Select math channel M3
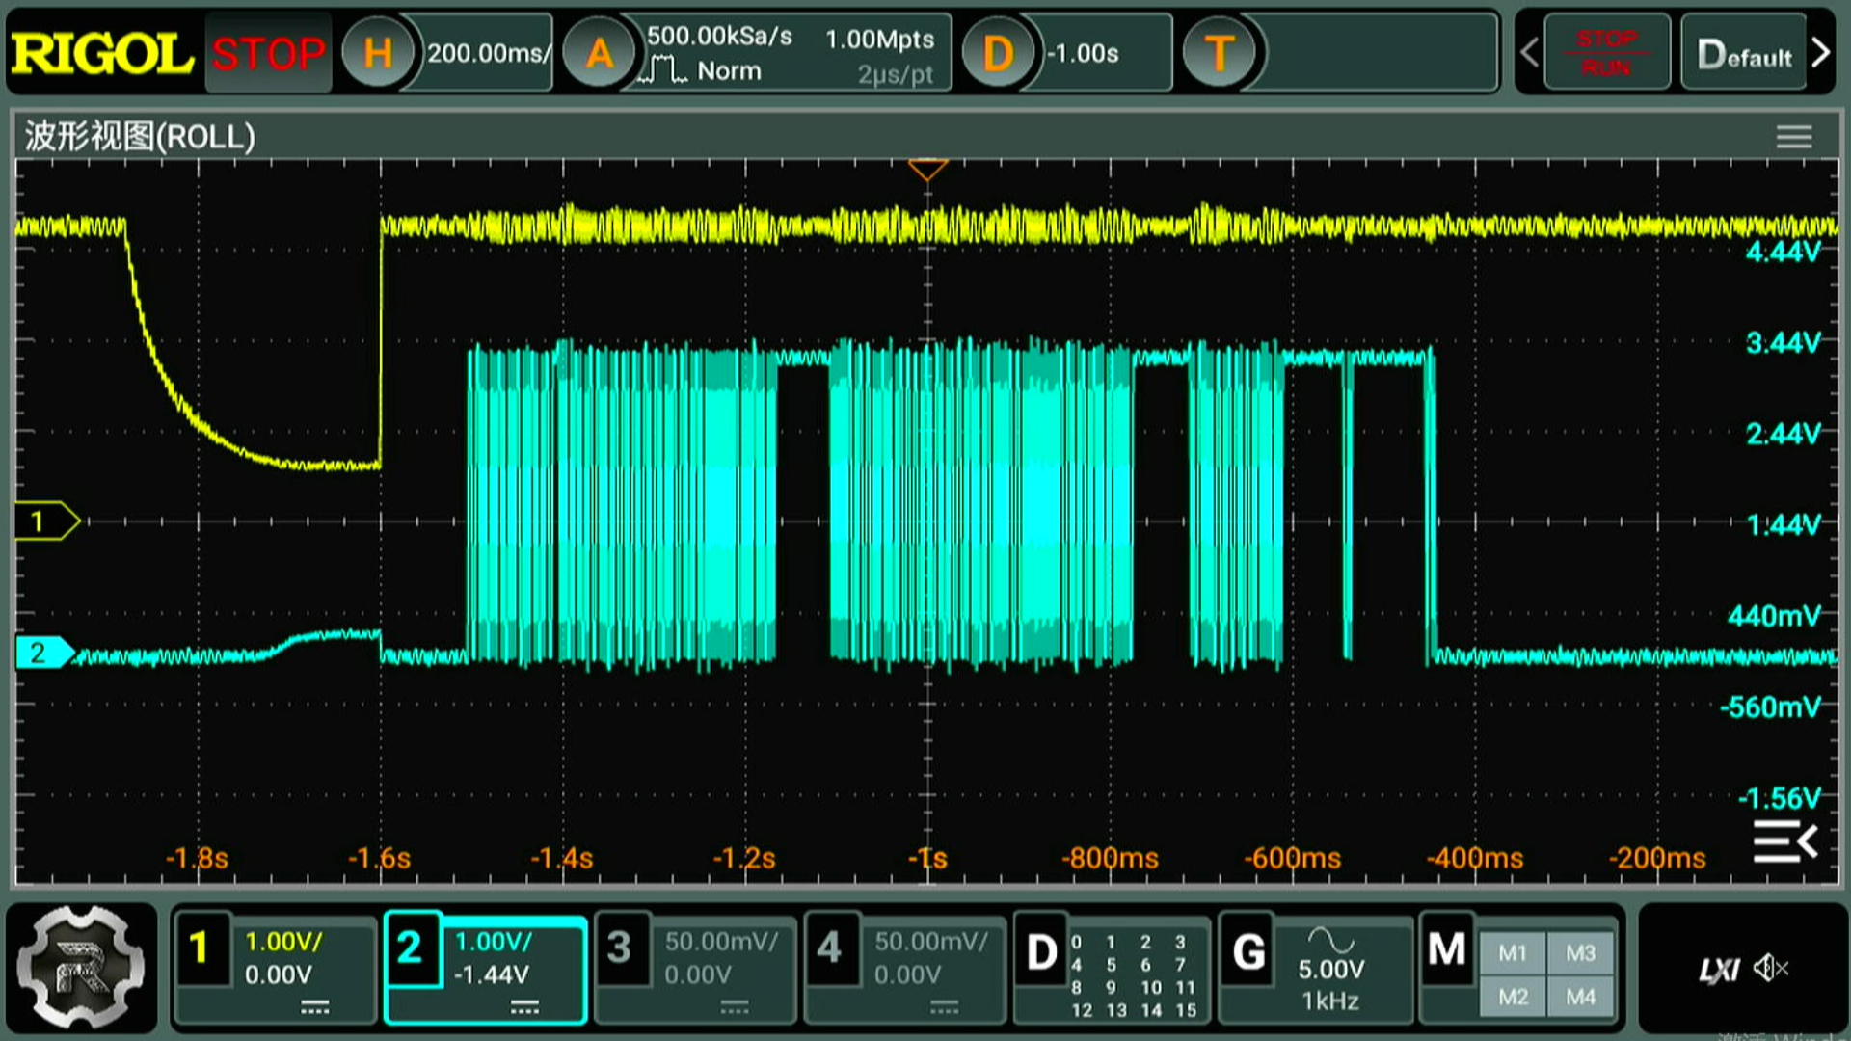 coord(1580,953)
